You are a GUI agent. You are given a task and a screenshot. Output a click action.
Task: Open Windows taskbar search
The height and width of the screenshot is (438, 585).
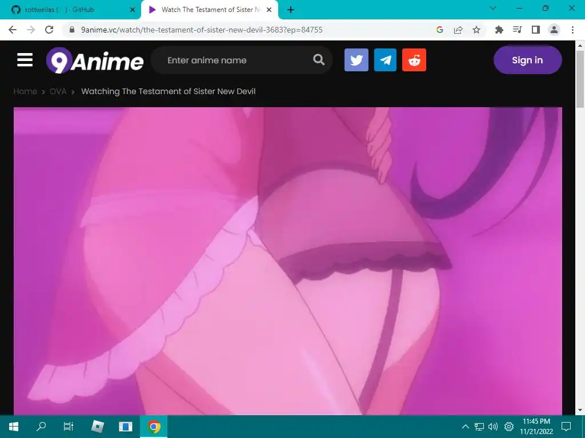pos(41,427)
